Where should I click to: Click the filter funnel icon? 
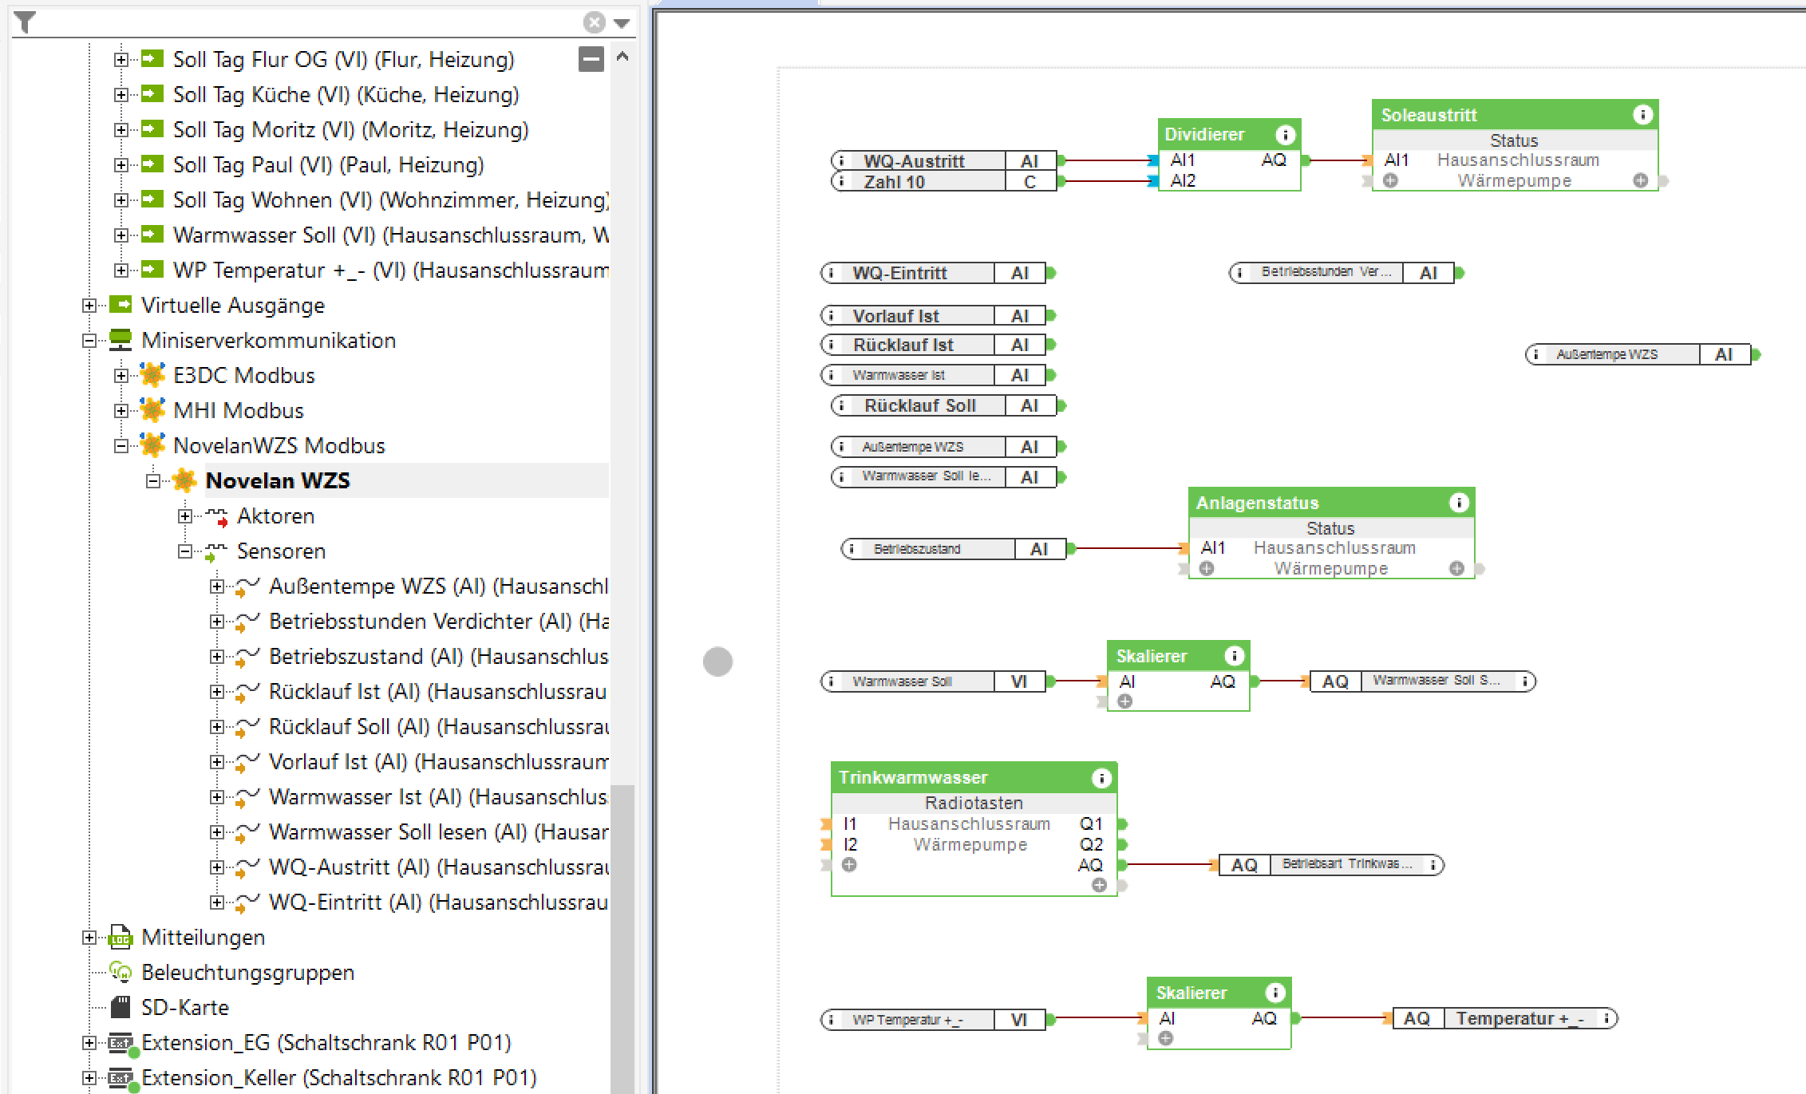pos(25,22)
